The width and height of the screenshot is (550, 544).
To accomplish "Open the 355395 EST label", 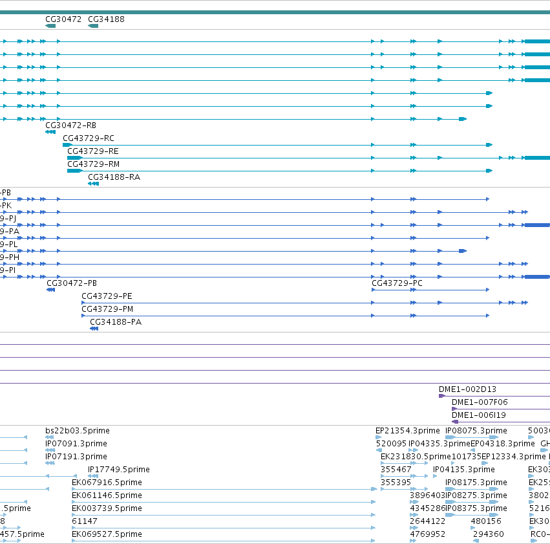I will (x=396, y=483).
